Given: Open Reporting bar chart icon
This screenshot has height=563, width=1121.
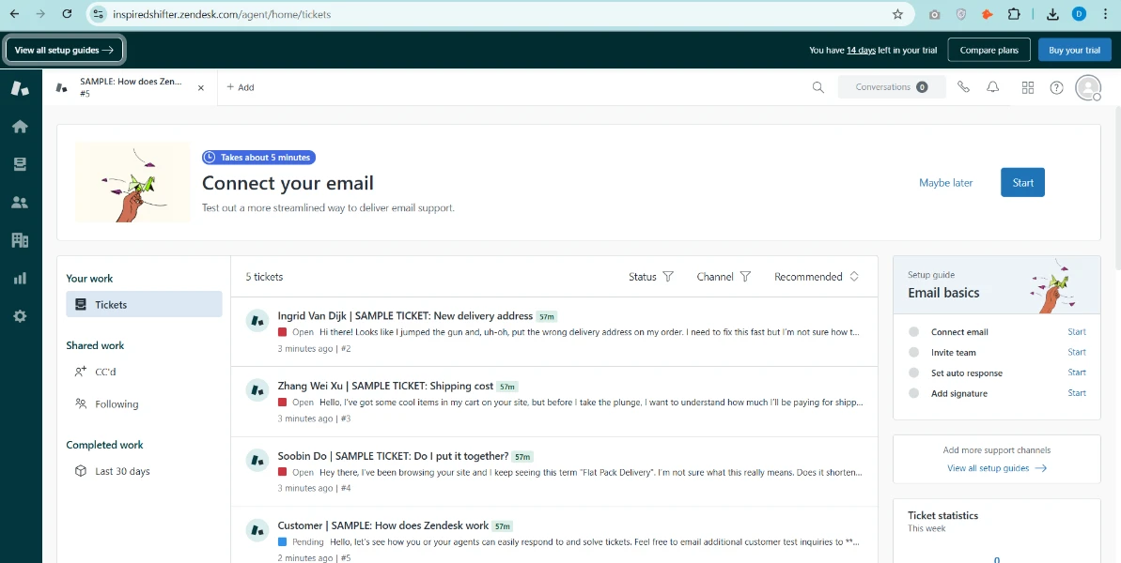Looking at the screenshot, I should (x=20, y=279).
